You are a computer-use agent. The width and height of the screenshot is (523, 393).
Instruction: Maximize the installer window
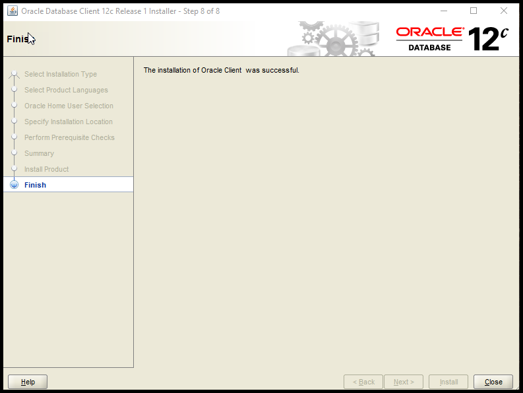coord(474,11)
